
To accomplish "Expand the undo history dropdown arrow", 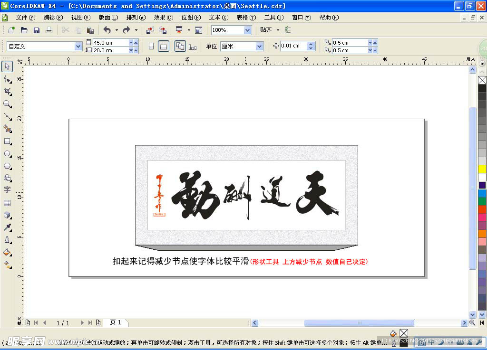I will click(x=117, y=30).
